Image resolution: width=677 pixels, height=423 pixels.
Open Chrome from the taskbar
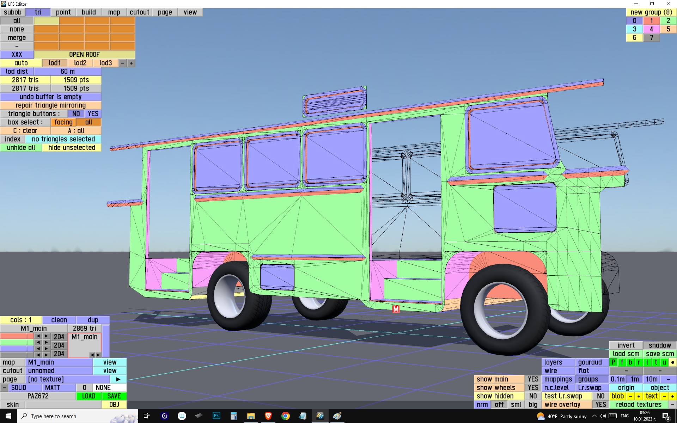point(285,416)
